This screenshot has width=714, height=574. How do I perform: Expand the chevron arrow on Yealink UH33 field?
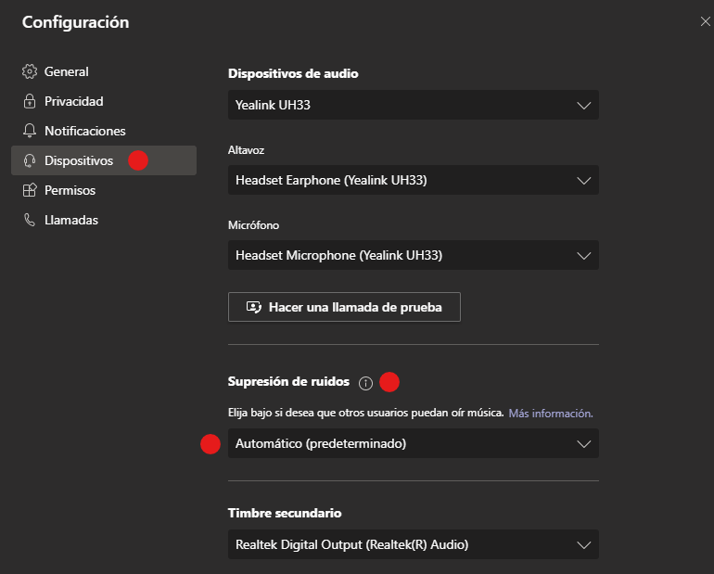584,105
